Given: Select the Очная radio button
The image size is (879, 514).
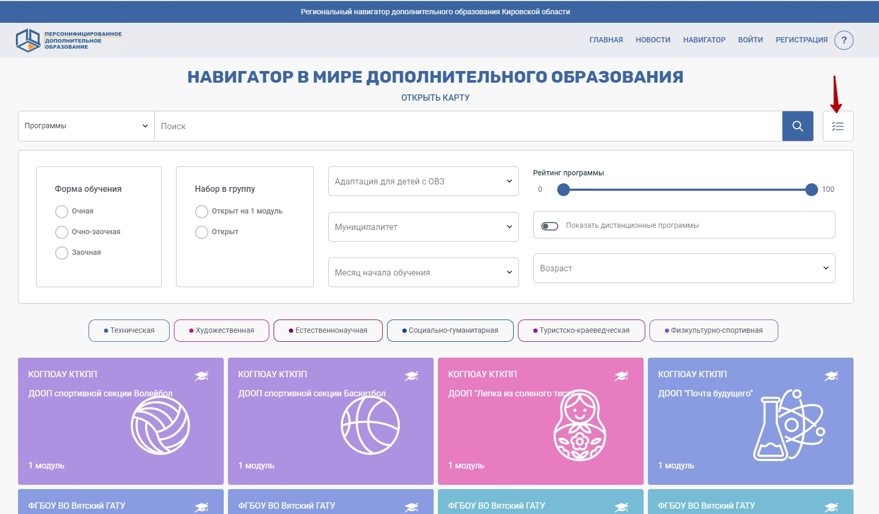Looking at the screenshot, I should (x=62, y=211).
